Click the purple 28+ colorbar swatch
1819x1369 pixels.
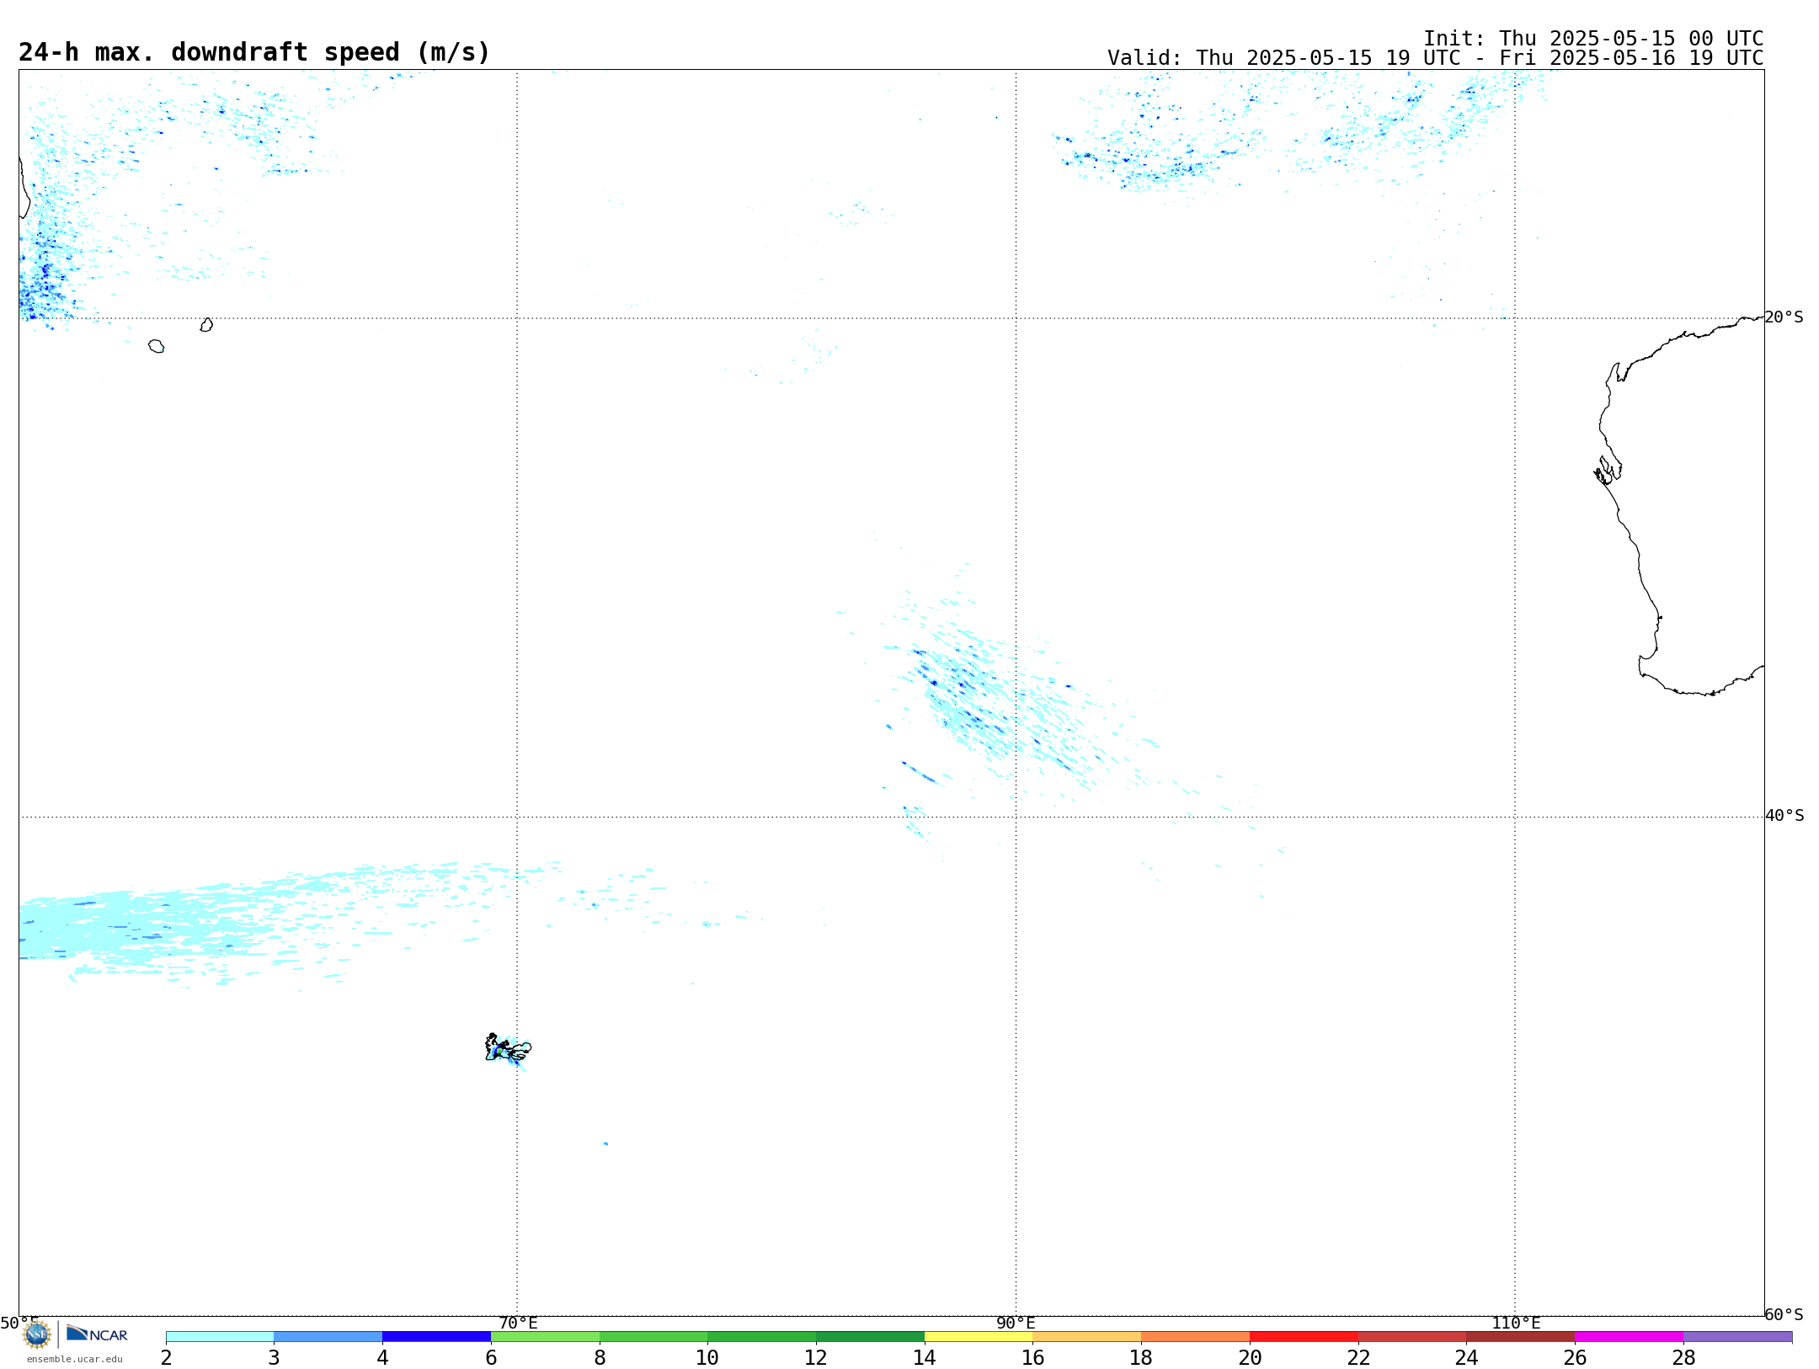[x=1737, y=1337]
